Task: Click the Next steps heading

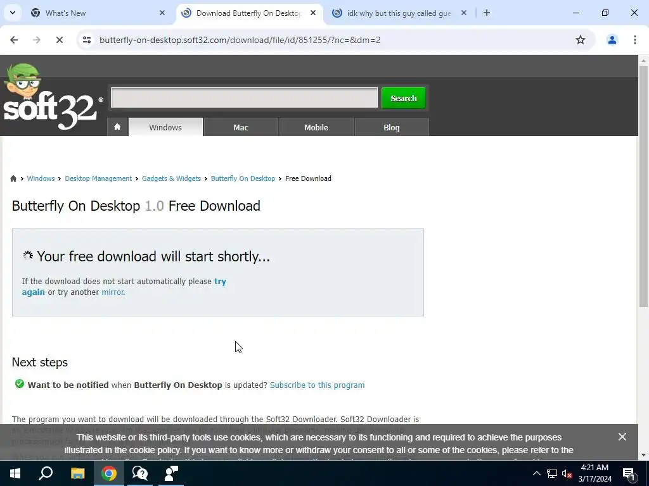Action: coord(40,362)
